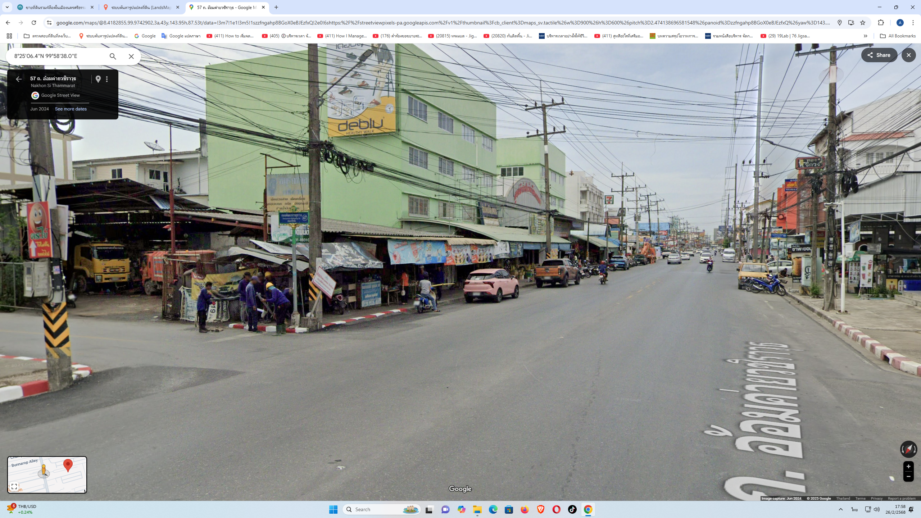The width and height of the screenshot is (921, 518).
Task: Open the Google bookmark
Action: (145, 36)
